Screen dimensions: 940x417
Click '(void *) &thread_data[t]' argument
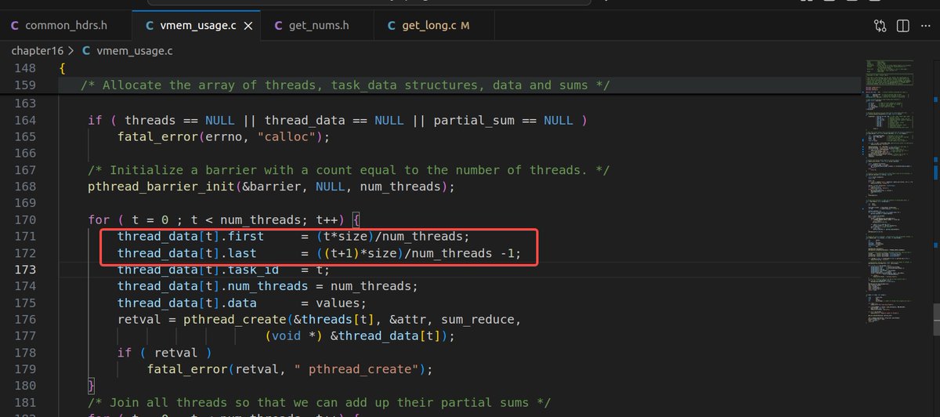356,335
